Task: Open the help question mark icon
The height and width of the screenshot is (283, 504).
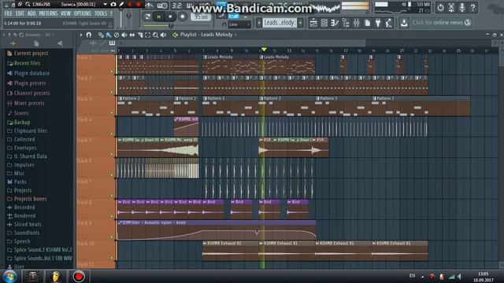Action: [x=472, y=7]
